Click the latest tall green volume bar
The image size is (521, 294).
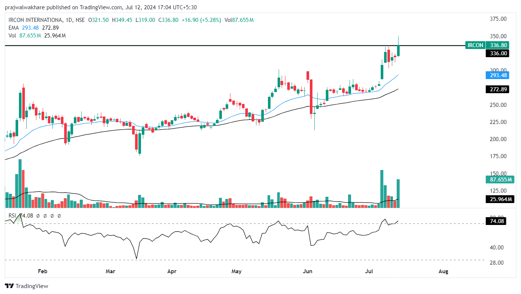398,193
